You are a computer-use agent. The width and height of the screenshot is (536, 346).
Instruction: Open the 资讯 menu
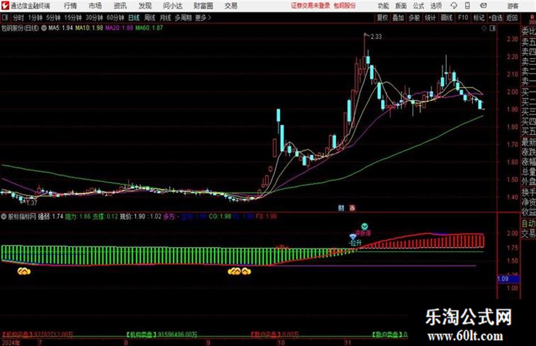click(x=120, y=6)
